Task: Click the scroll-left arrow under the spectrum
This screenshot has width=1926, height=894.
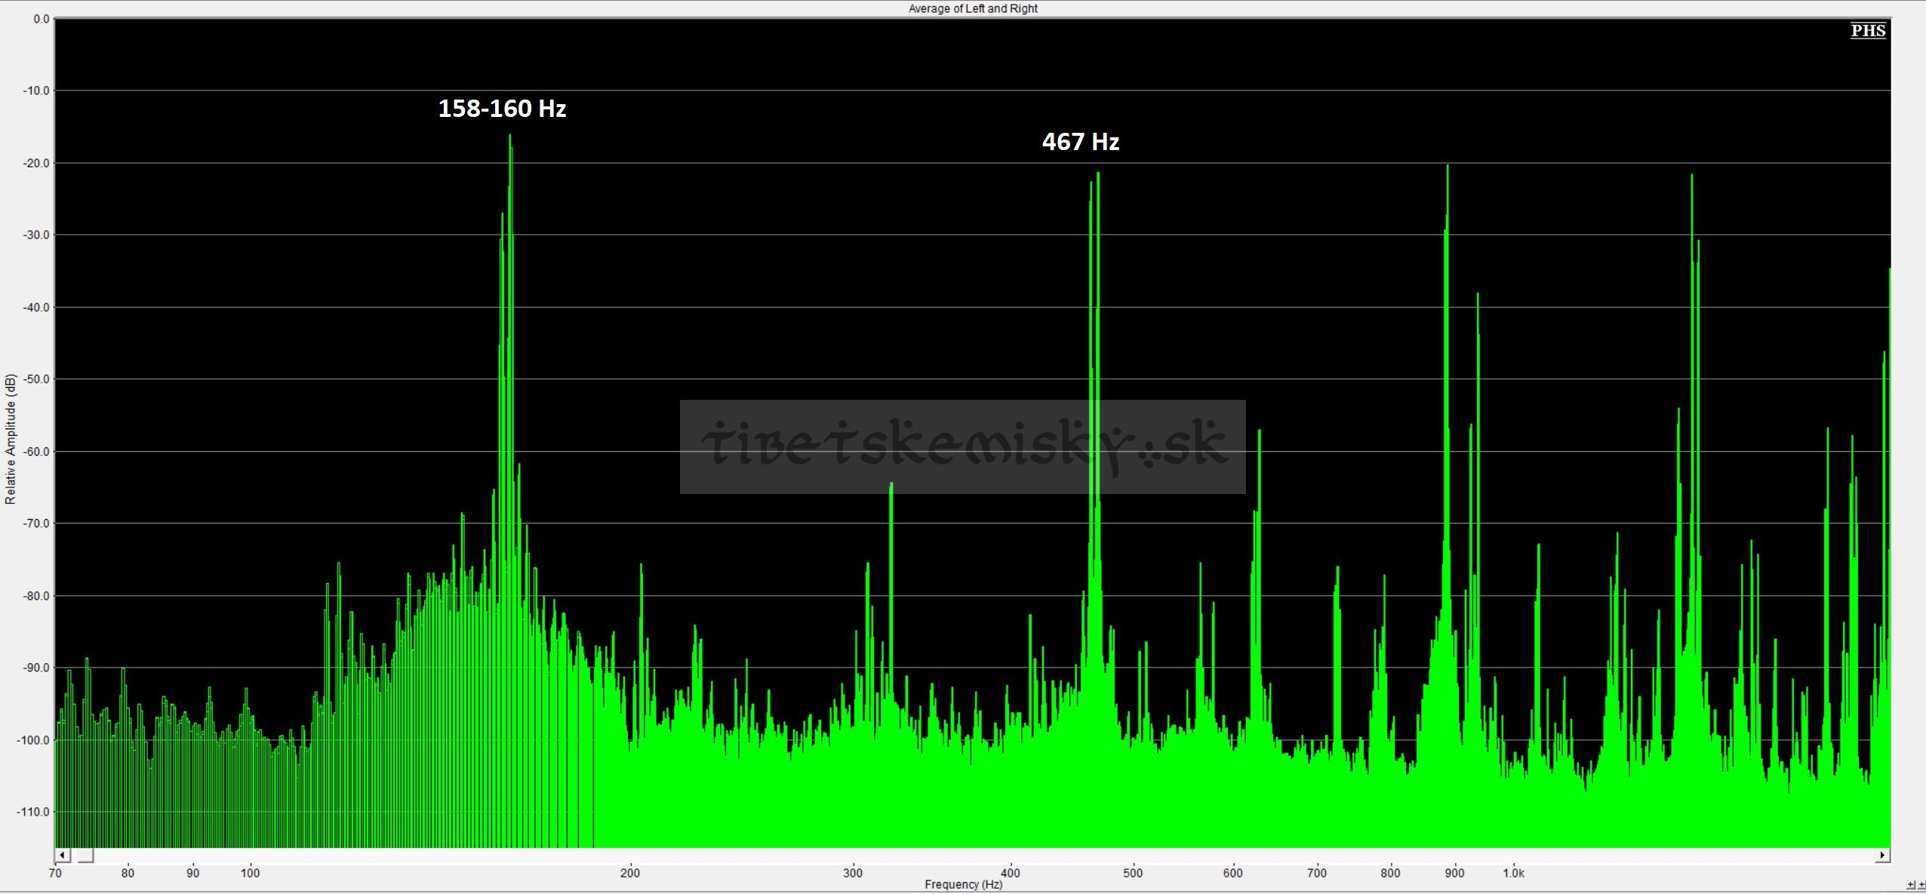Action: (63, 855)
